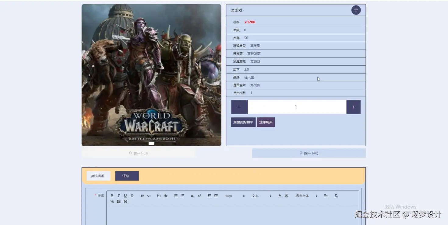
Task: Apply subscript formatting
Action: click(x=192, y=196)
